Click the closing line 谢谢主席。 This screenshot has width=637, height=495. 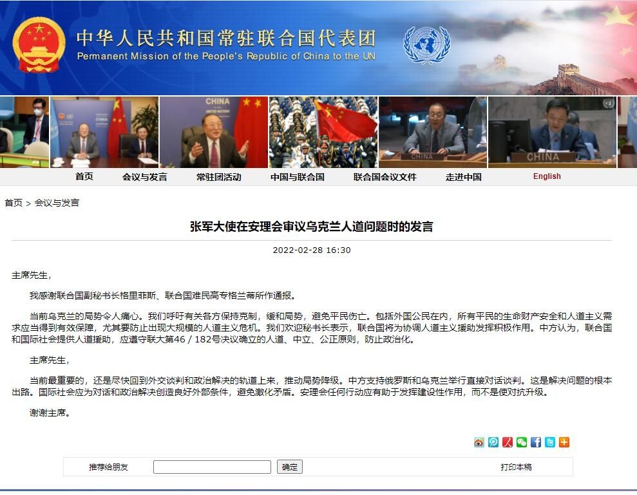[50, 413]
